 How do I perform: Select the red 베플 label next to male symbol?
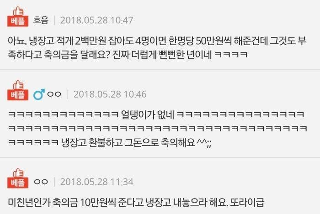pyautogui.click(x=18, y=95)
